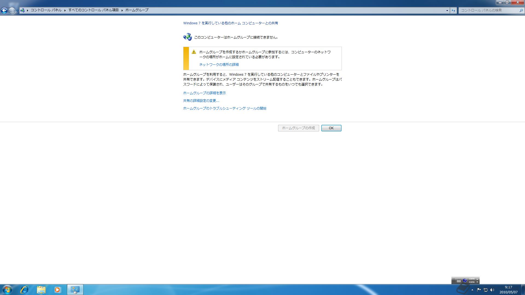Open the recent pages dropdown arrow
Screen dimensions: 525x295
(17, 10)
